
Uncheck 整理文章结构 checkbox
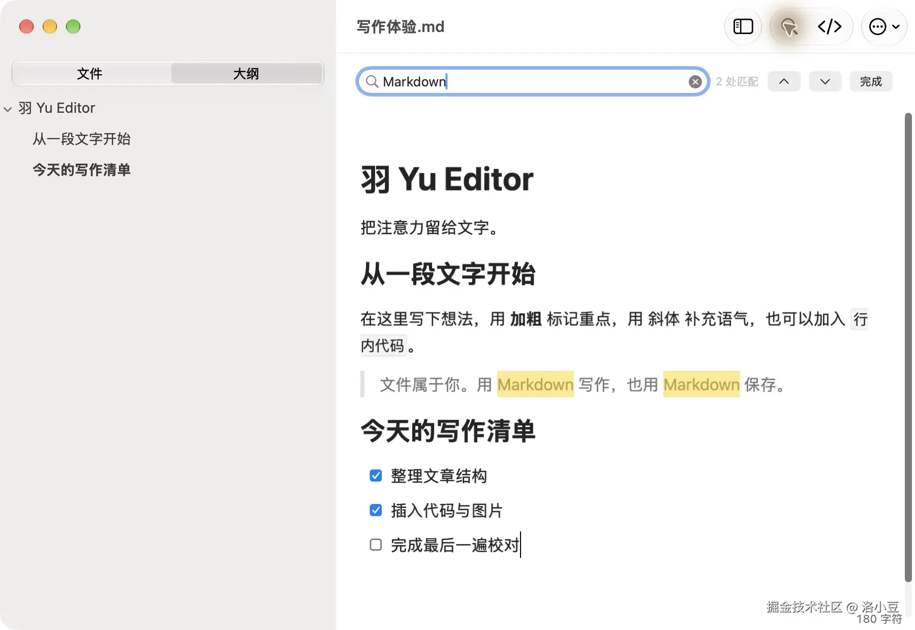[376, 476]
